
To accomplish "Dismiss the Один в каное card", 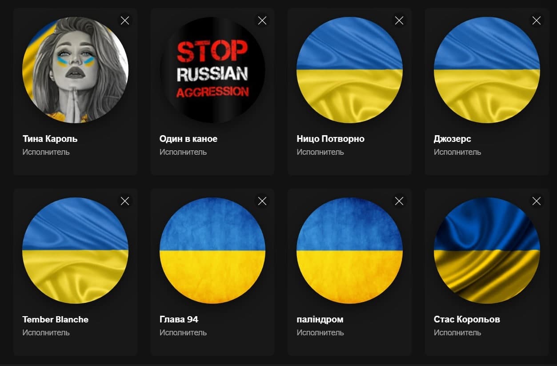I will (x=262, y=20).
